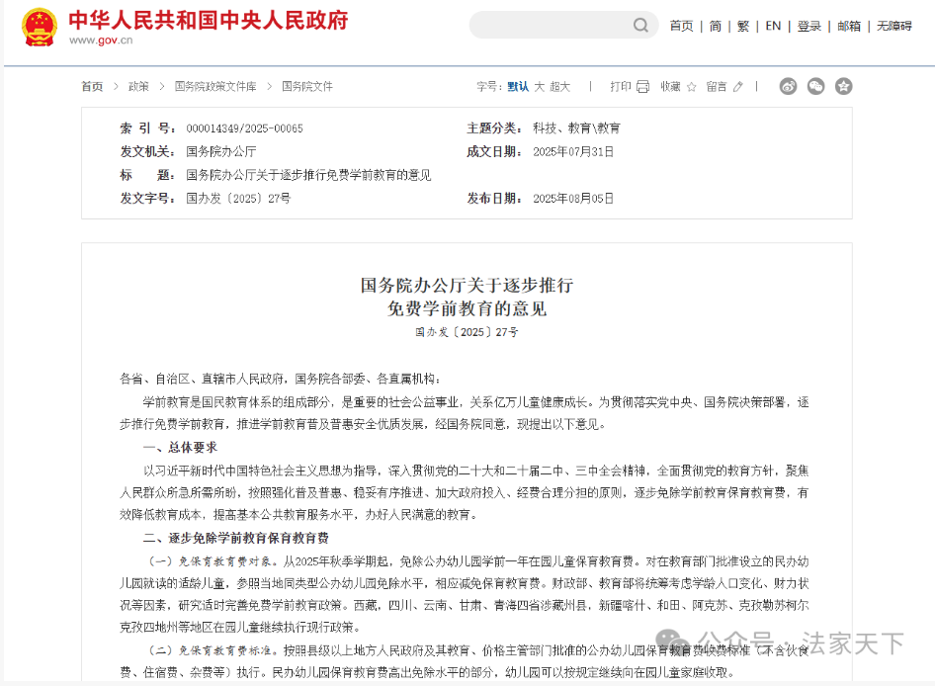Switch to simplified Chinese (简)
Screen dimensions: 935x686
point(716,26)
